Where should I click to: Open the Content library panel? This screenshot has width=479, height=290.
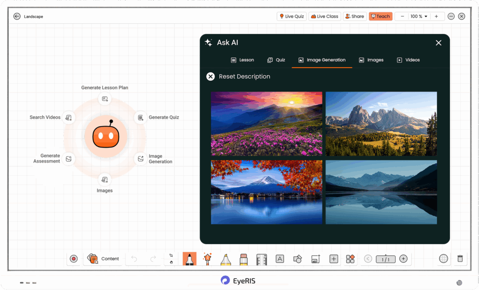103,259
